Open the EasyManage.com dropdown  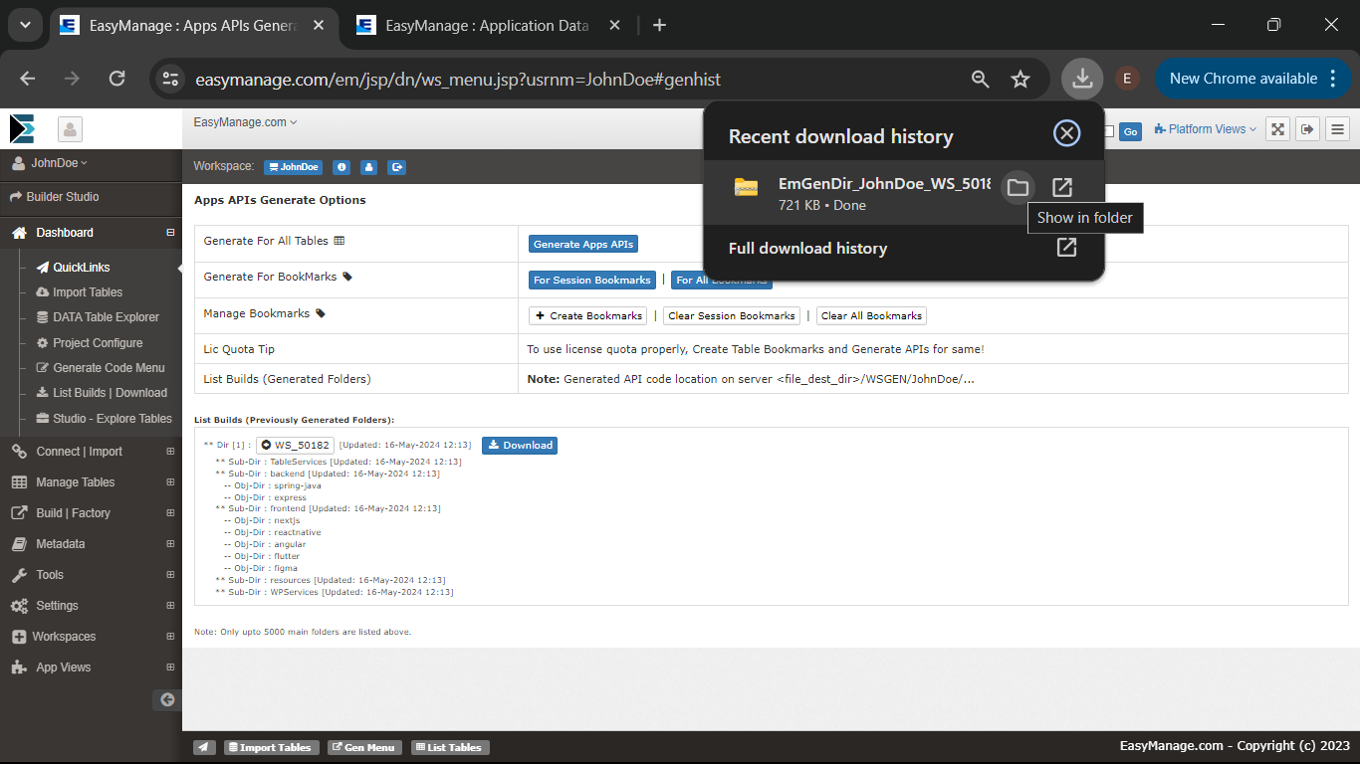click(245, 122)
